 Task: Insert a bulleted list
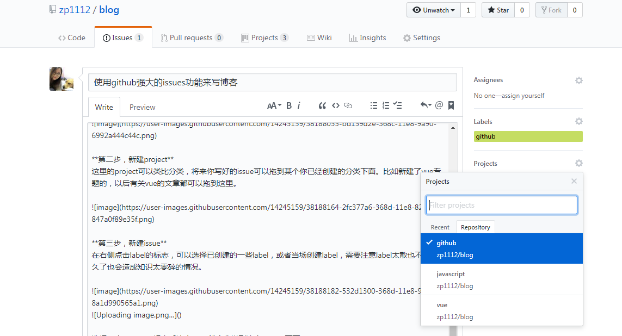click(374, 105)
